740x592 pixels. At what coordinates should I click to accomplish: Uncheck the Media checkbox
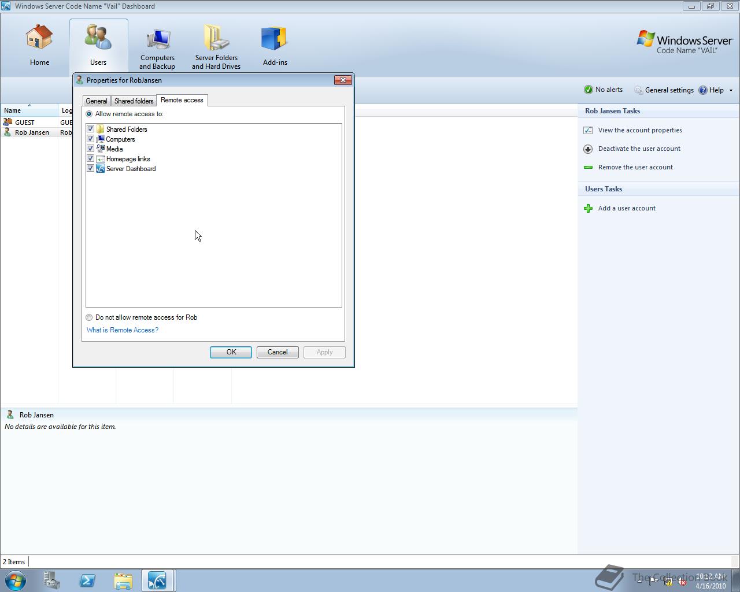tap(90, 149)
